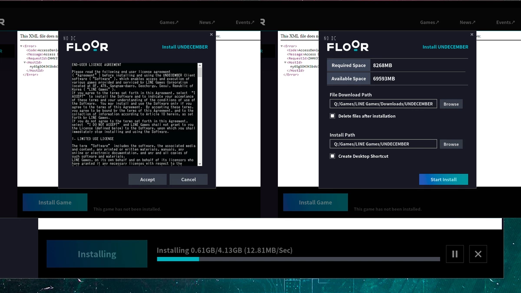521x293 pixels.
Task: Close the license agreement dialog
Action: (x=211, y=35)
